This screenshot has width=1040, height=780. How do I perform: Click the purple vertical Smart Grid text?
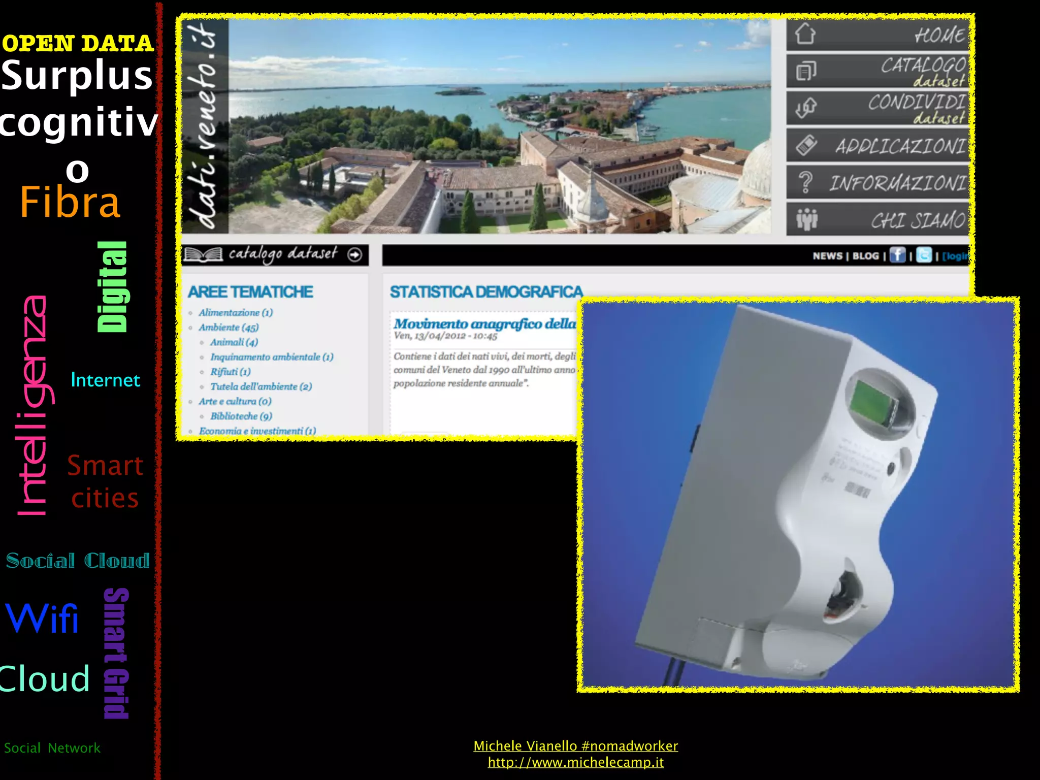116,653
